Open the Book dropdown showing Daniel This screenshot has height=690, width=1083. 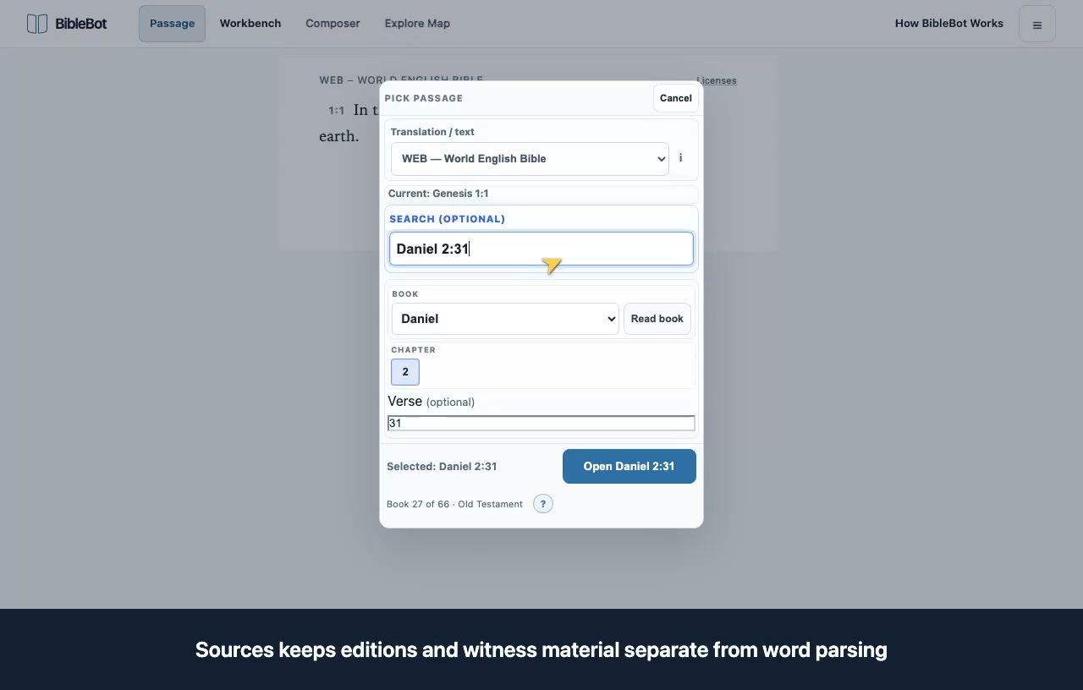click(x=505, y=319)
